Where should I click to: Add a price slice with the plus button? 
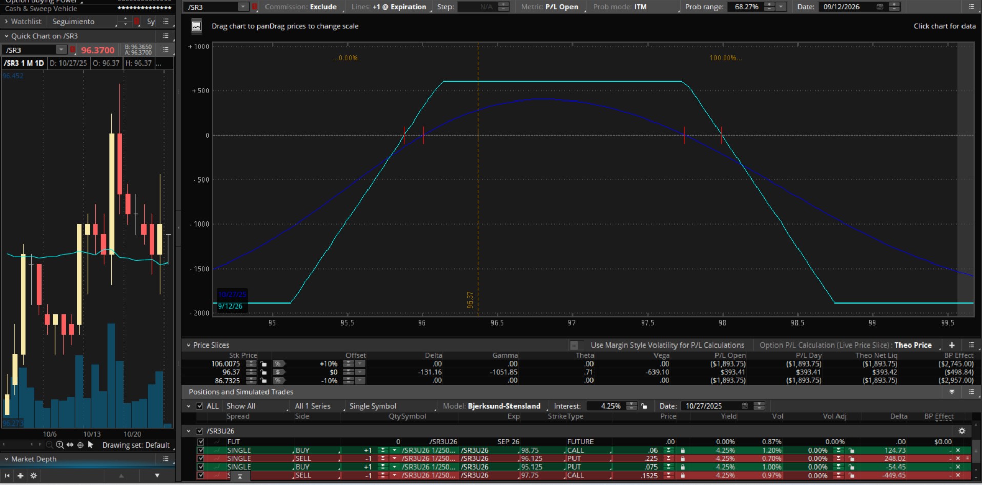pos(952,345)
